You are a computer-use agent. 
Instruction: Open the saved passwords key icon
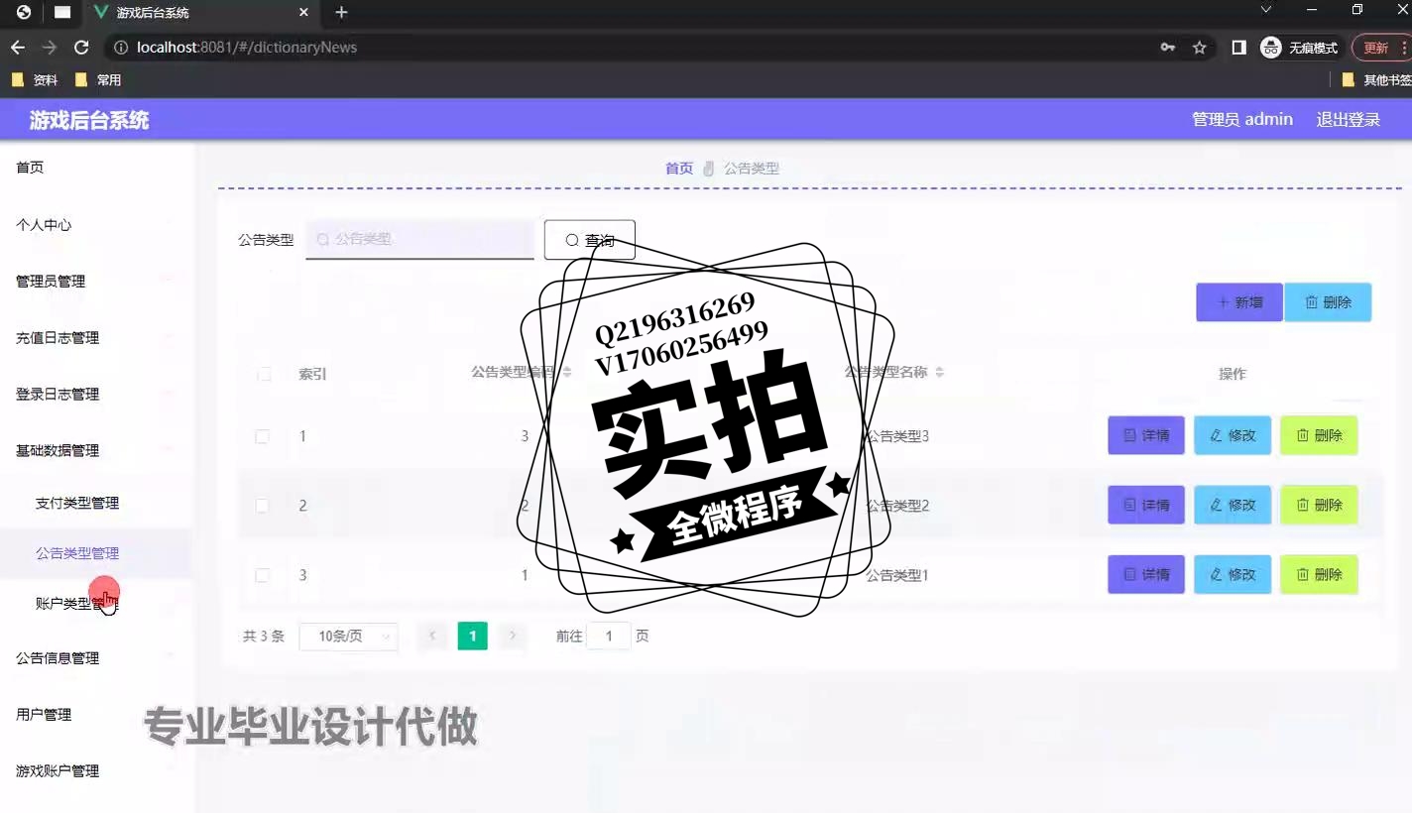(1167, 48)
